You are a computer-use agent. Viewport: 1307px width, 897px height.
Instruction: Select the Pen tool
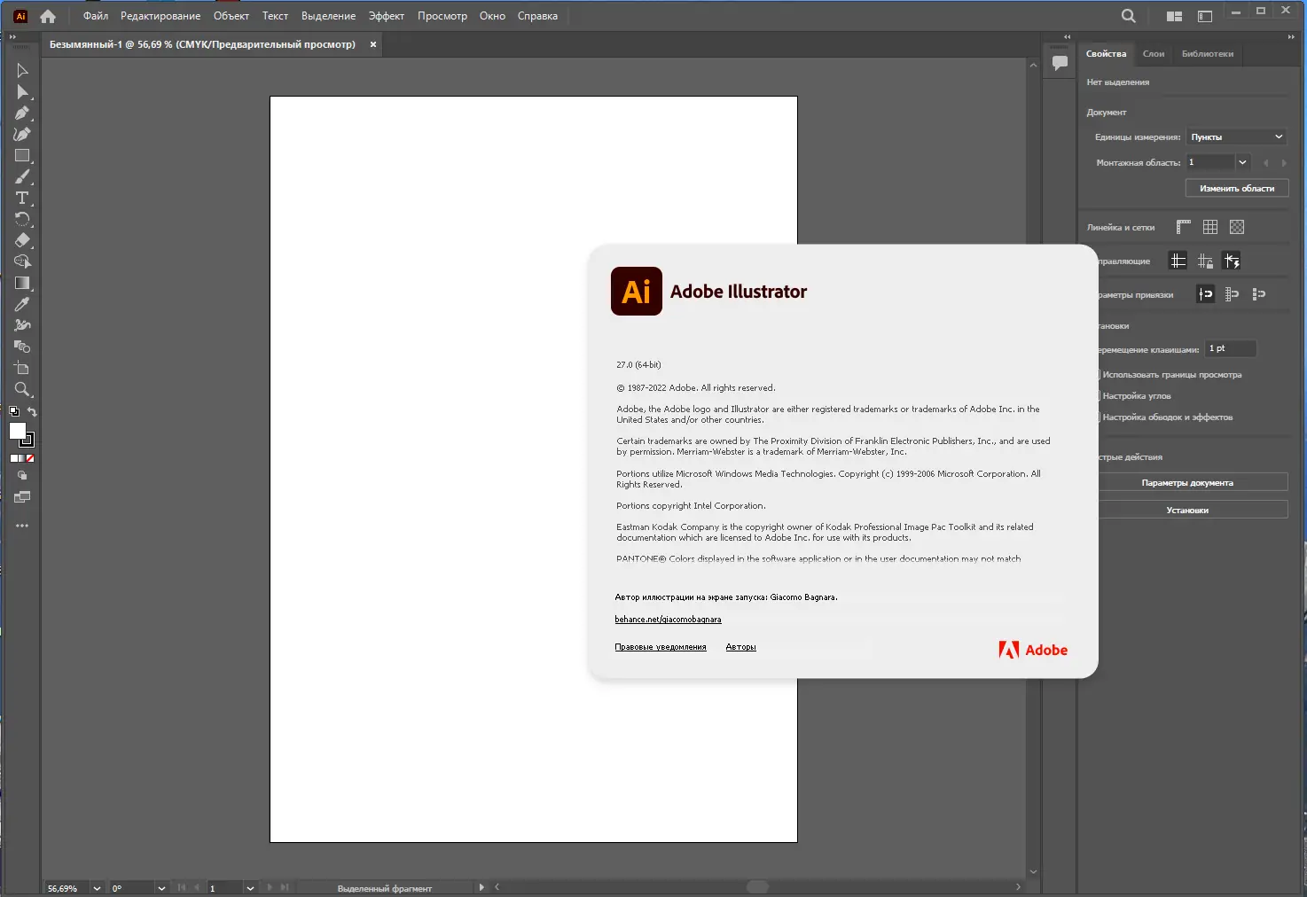click(x=22, y=113)
